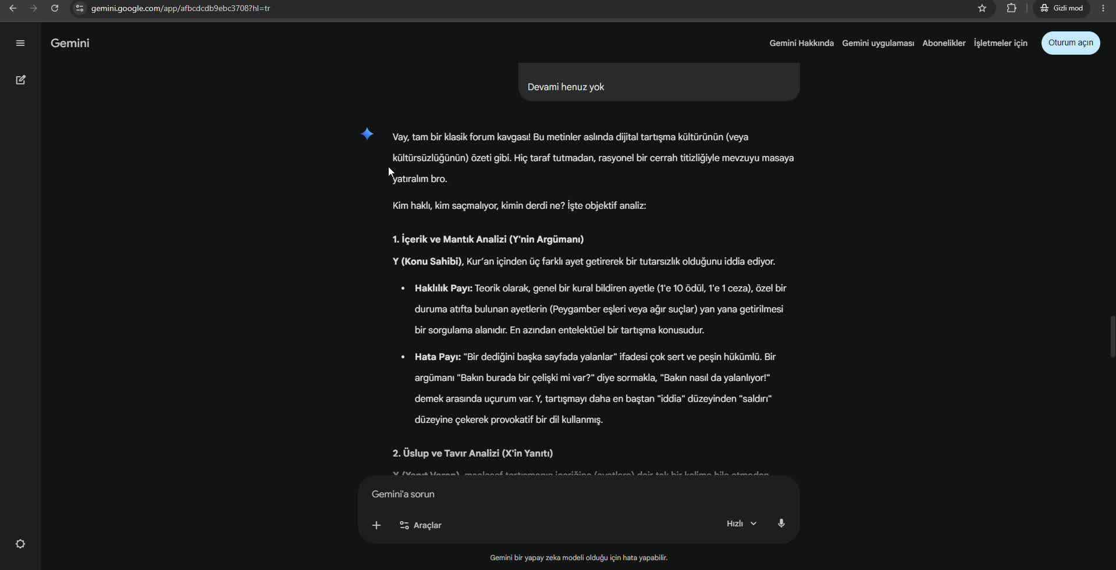The image size is (1116, 570).
Task: Open Gemini uygulaması link
Action: click(878, 43)
